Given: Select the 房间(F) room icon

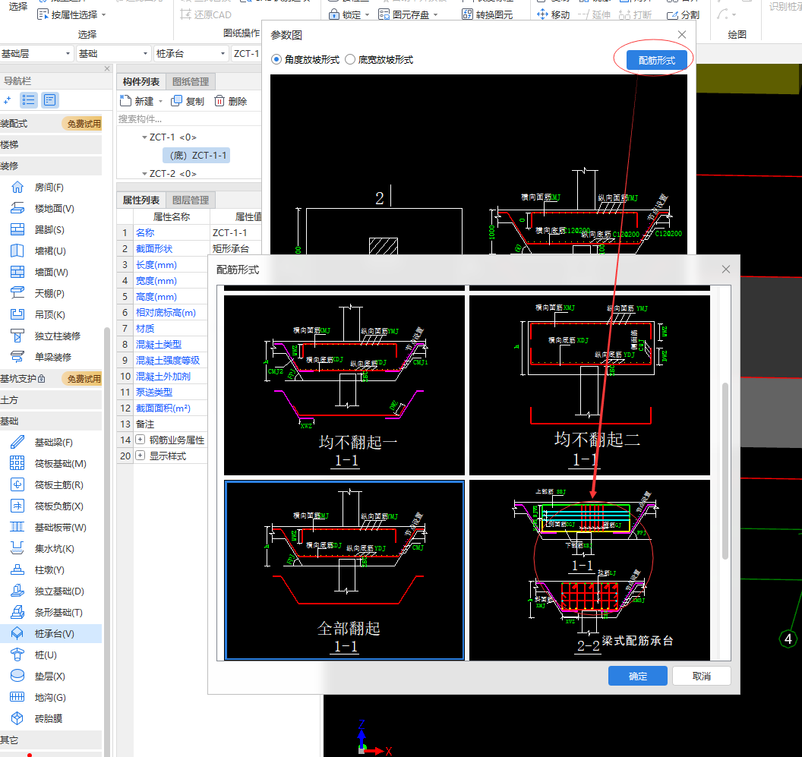Looking at the screenshot, I should [x=17, y=188].
